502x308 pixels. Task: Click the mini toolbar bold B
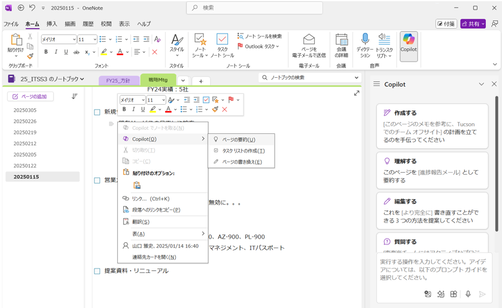(x=124, y=109)
